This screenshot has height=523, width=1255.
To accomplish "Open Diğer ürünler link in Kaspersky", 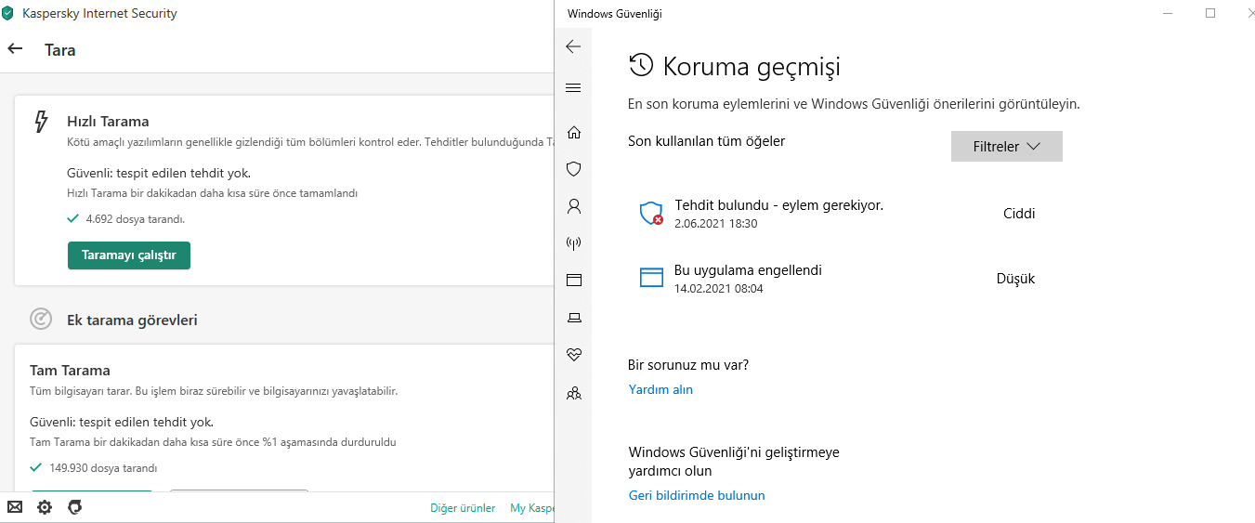I will pyautogui.click(x=463, y=508).
